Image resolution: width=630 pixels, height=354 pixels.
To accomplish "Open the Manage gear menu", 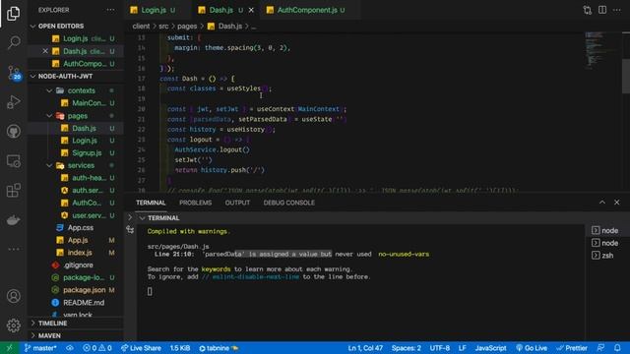I will [x=13, y=325].
